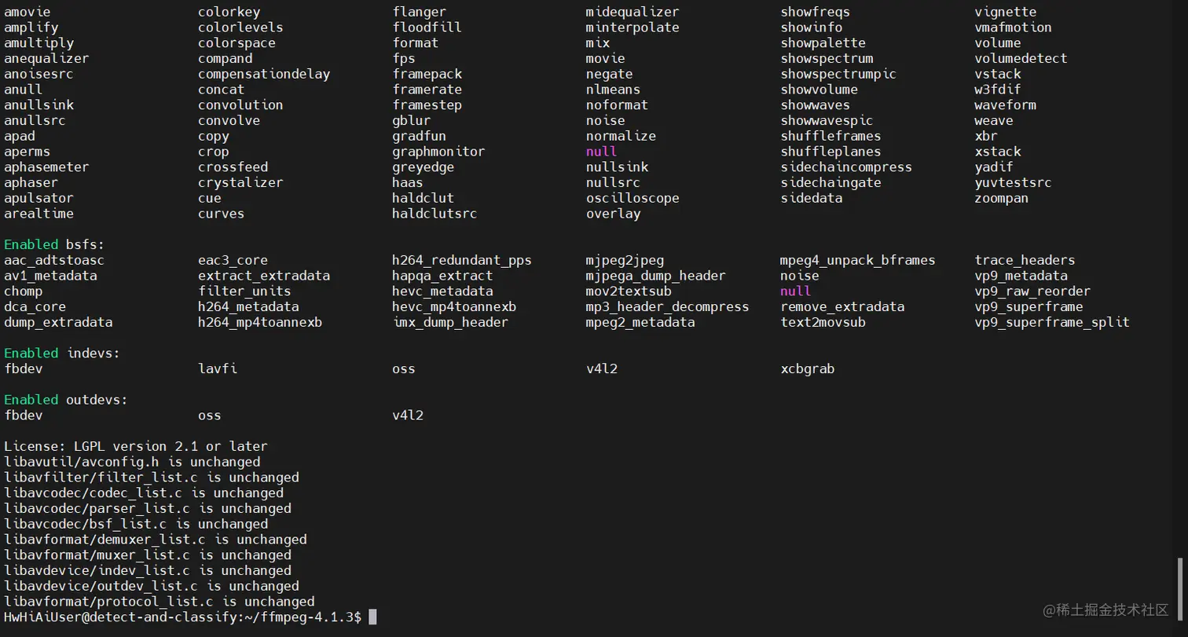
Task: Click the block cursor after the shell prompt
Action: pyautogui.click(x=372, y=617)
